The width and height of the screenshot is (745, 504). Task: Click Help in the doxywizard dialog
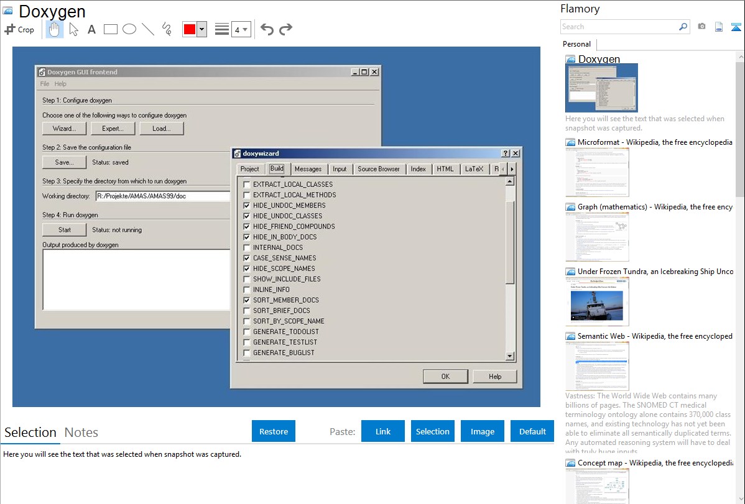point(494,376)
